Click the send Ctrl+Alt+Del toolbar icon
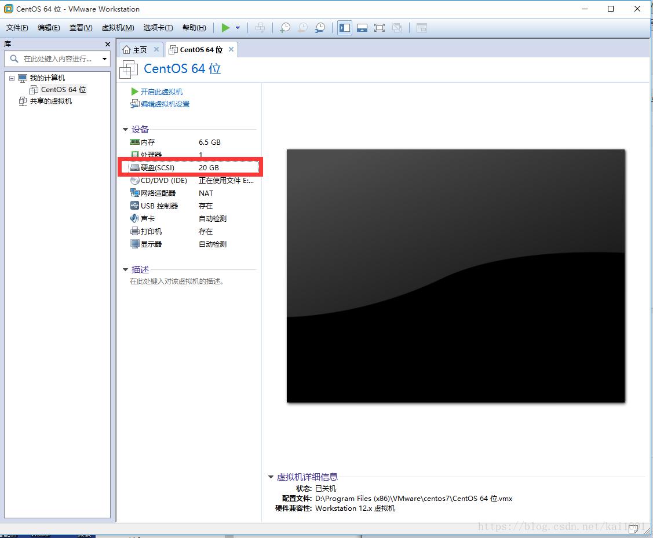This screenshot has width=653, height=538. pos(260,28)
